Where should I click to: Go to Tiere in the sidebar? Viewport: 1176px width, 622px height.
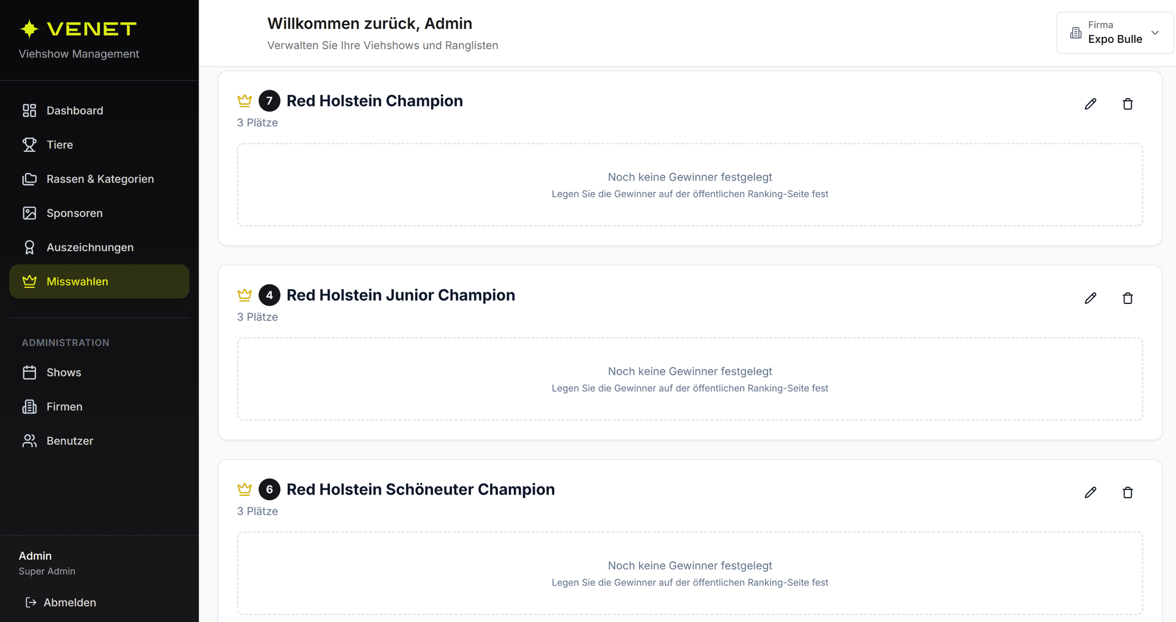pyautogui.click(x=59, y=145)
